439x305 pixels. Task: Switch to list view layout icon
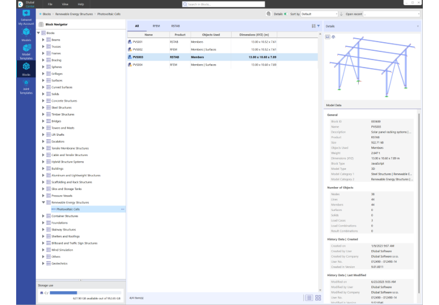309,297
